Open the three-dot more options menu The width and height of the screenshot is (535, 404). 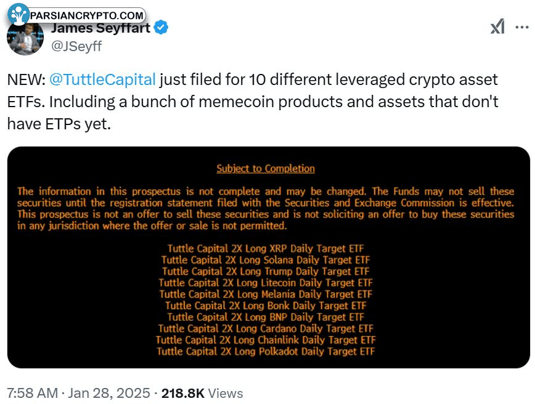coord(521,27)
